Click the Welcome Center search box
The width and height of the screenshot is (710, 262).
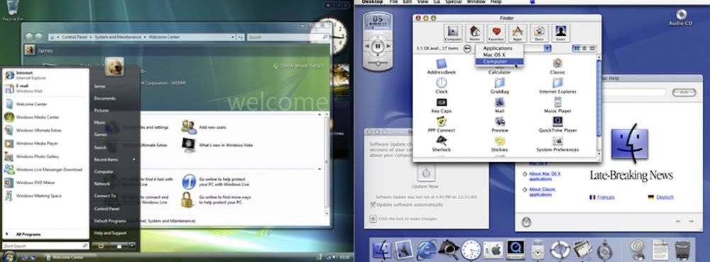(x=288, y=37)
